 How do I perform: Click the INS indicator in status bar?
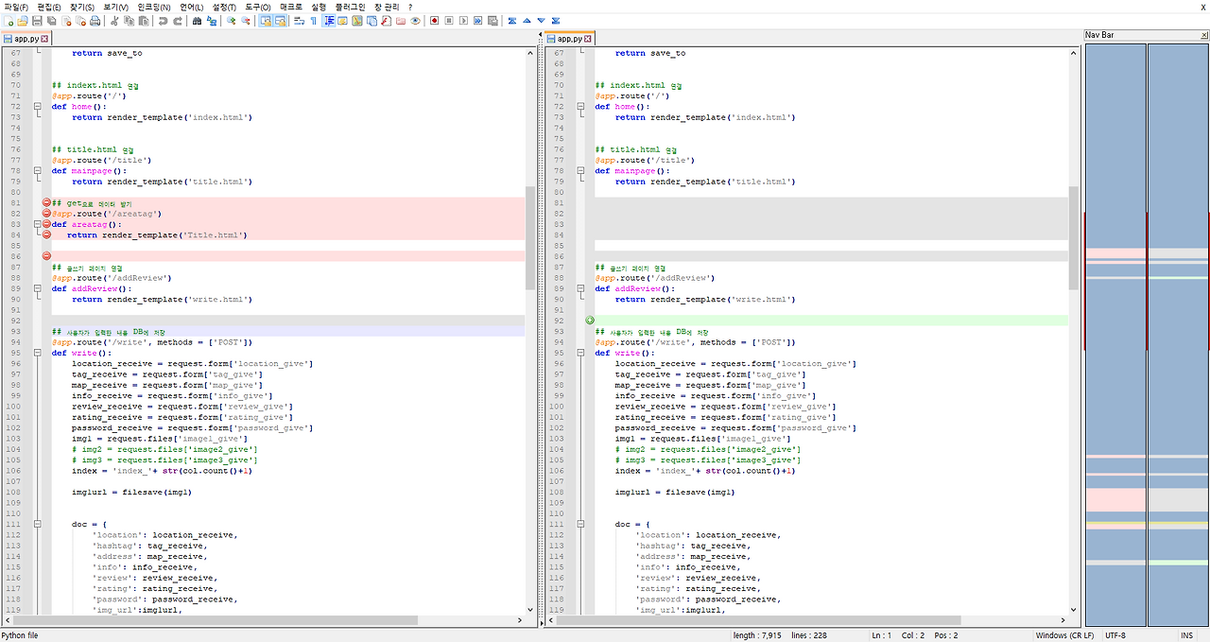[1187, 635]
